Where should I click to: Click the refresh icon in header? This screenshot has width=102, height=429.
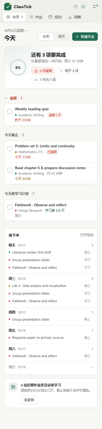pyautogui.click(x=76, y=7)
